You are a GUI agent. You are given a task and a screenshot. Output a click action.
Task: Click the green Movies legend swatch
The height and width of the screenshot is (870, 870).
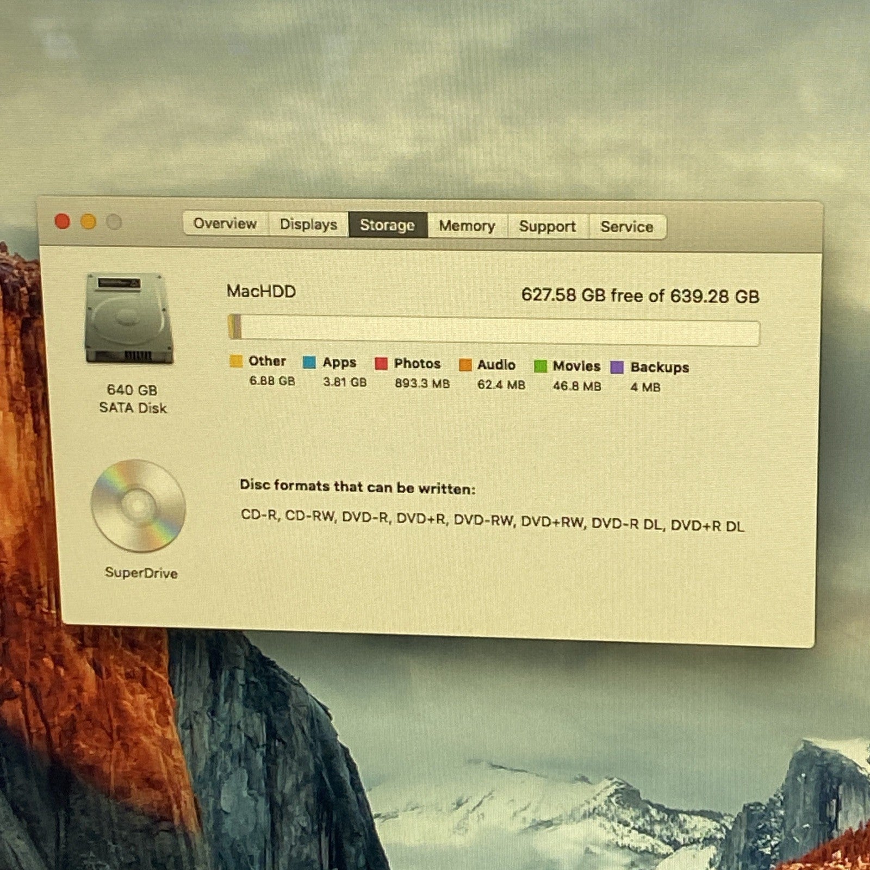tap(540, 366)
